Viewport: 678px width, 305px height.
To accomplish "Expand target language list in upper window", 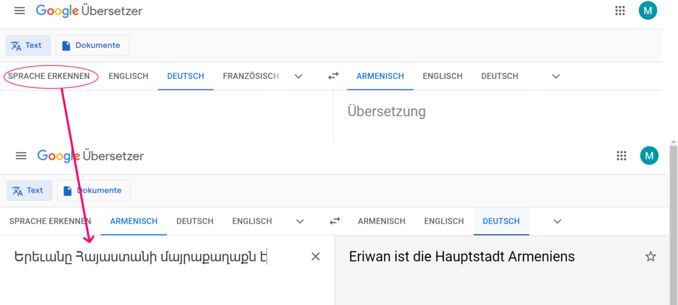I will 556,76.
